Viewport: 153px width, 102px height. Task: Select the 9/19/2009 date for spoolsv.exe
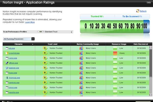click(141, 92)
